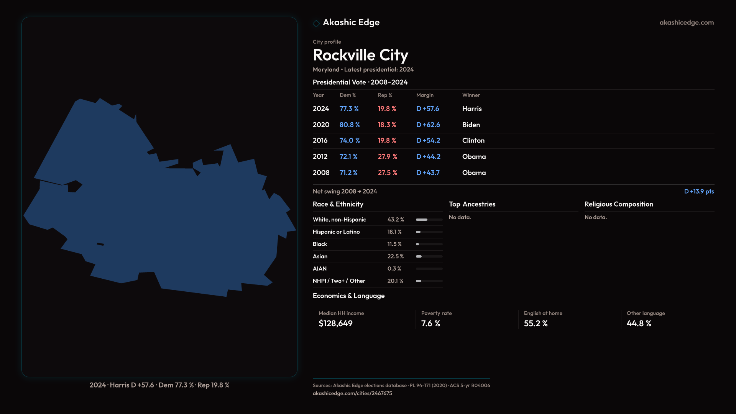Click the Net swing D +13.9 pts value
Viewport: 736px width, 414px height.
coord(698,191)
